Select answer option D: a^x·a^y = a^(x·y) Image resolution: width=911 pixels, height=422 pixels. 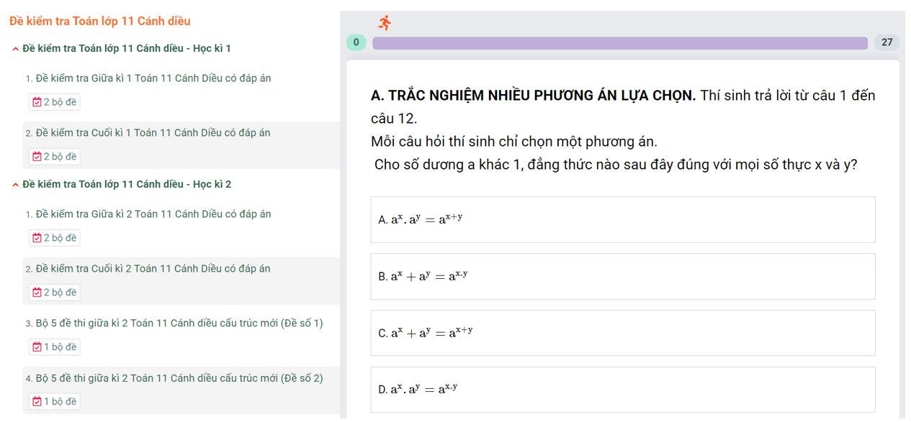(622, 390)
